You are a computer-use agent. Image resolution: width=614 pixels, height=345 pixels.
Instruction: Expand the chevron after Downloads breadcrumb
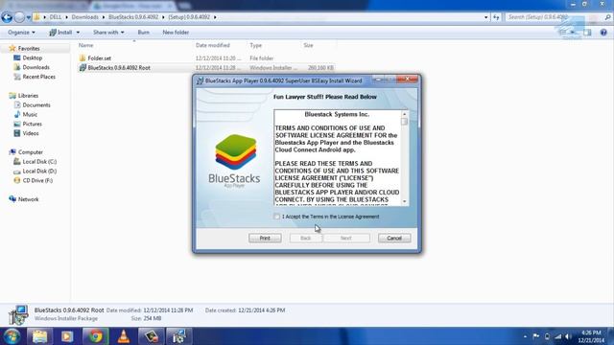click(104, 17)
